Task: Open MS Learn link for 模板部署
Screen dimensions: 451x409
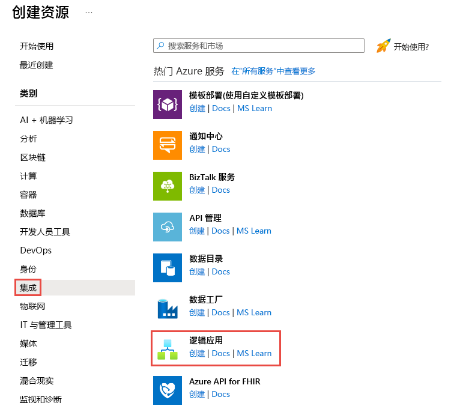Action: [255, 109]
